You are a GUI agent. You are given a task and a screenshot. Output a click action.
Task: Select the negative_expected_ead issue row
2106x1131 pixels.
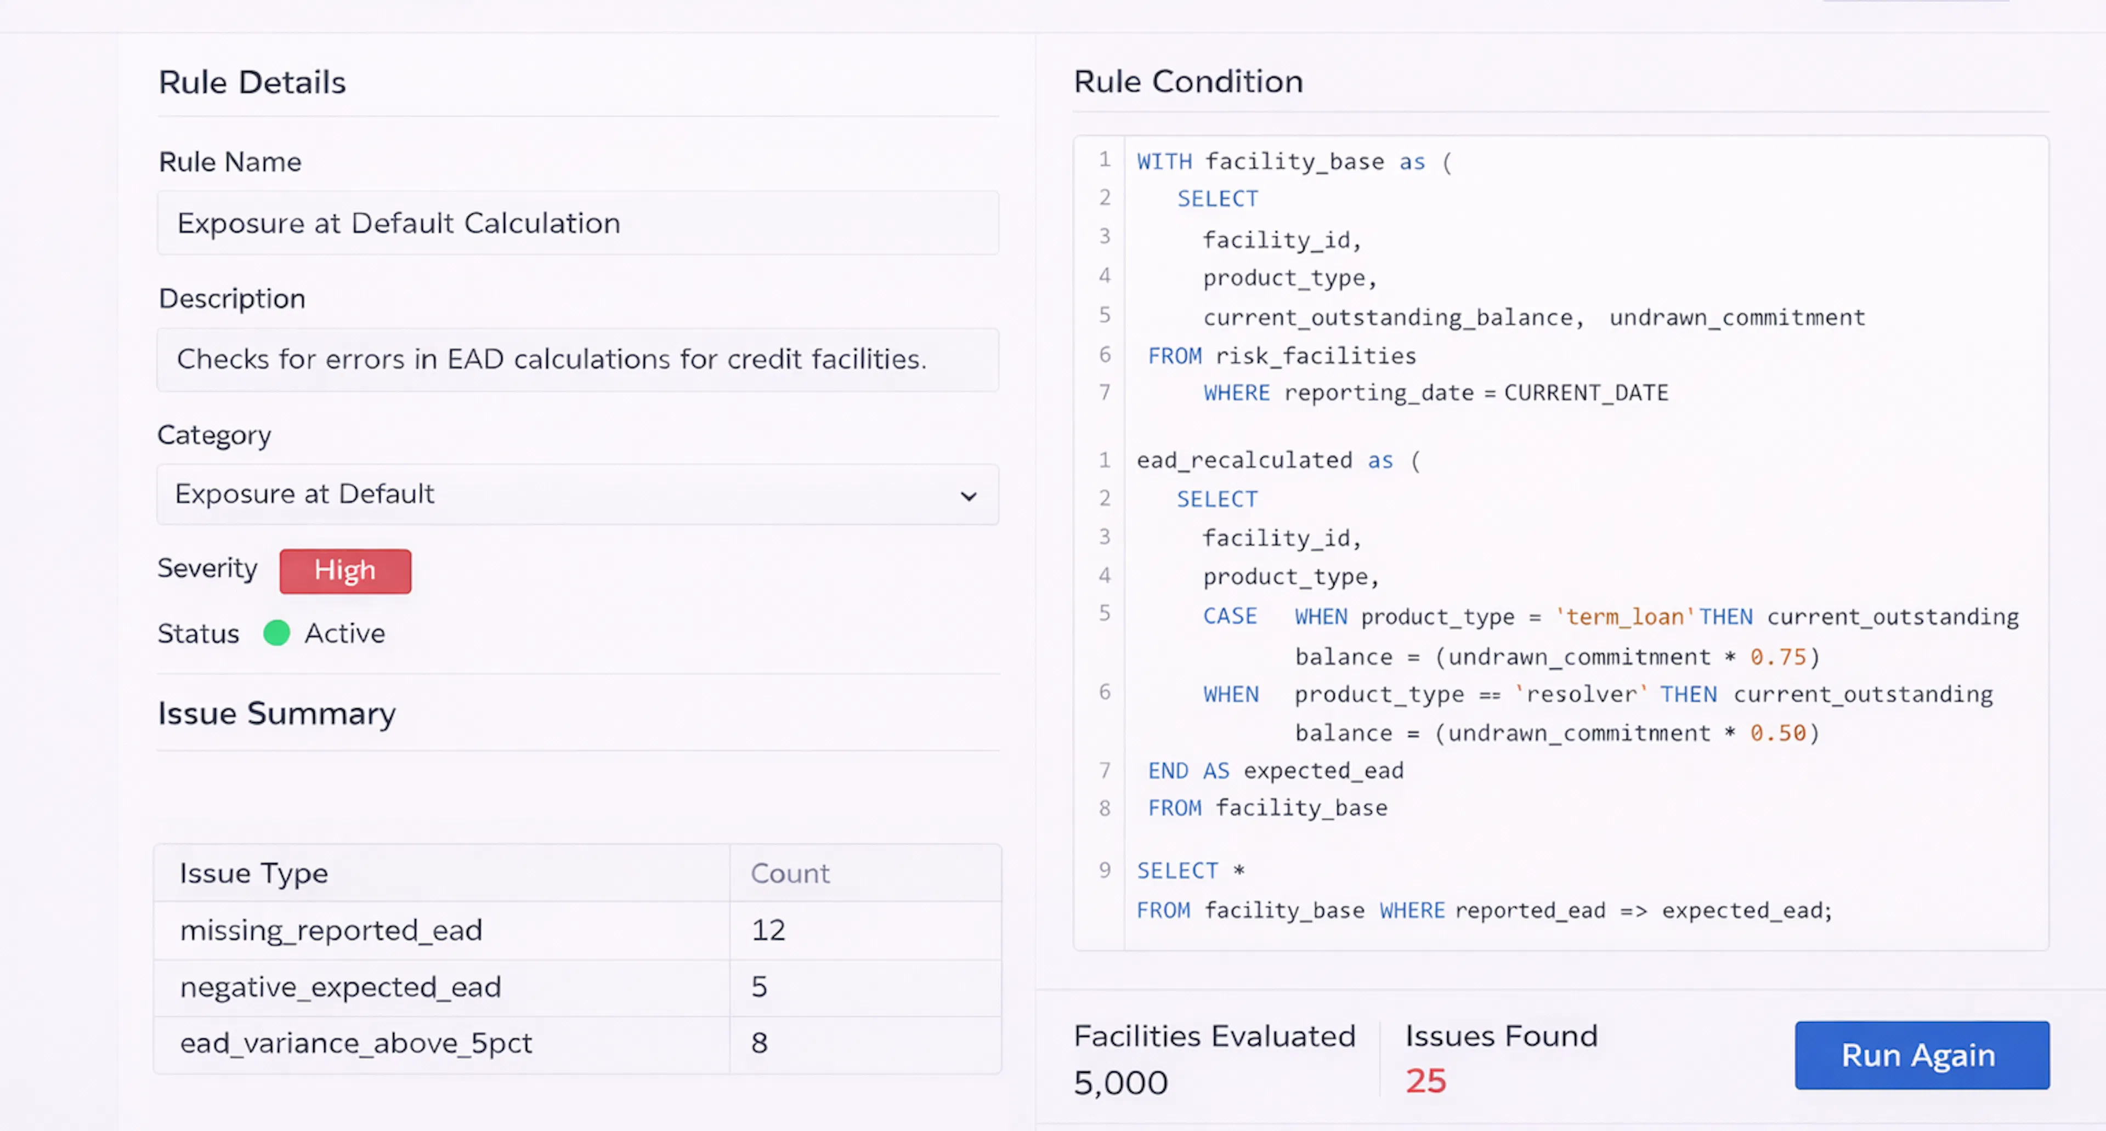point(441,986)
